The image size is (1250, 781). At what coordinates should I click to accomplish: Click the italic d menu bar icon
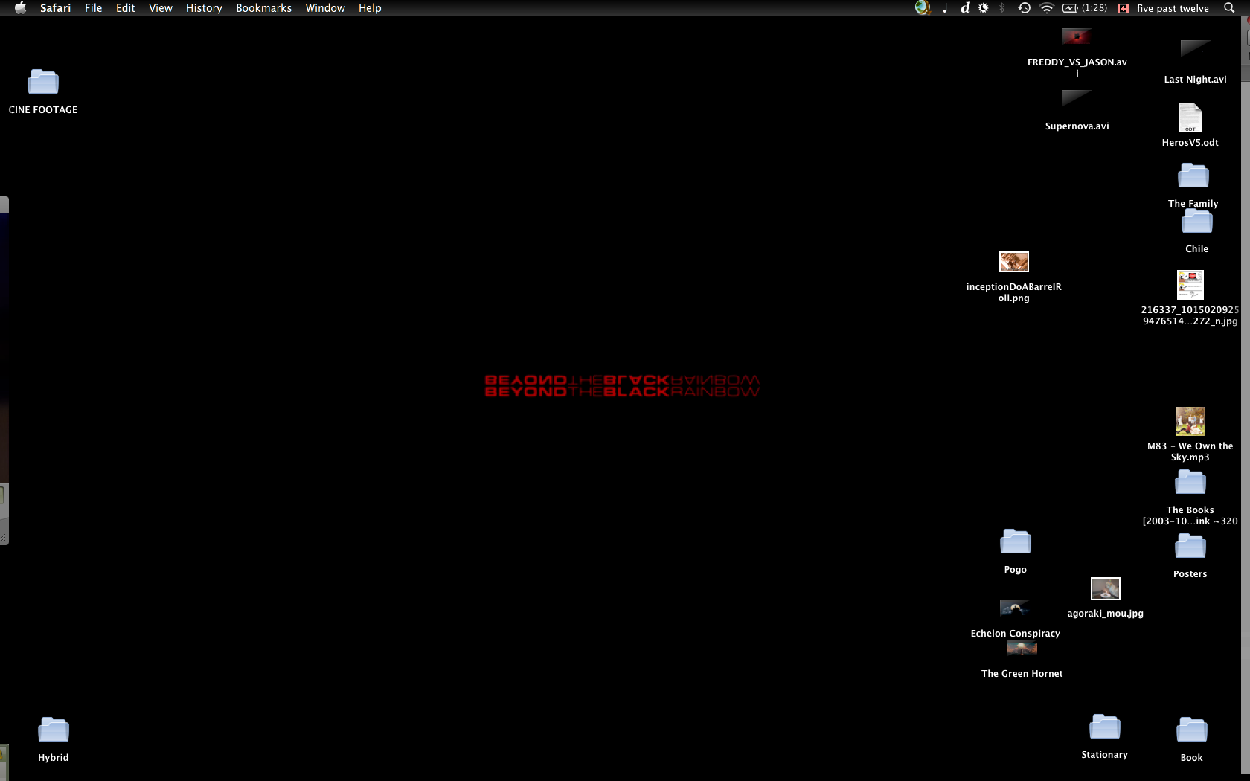point(965,8)
